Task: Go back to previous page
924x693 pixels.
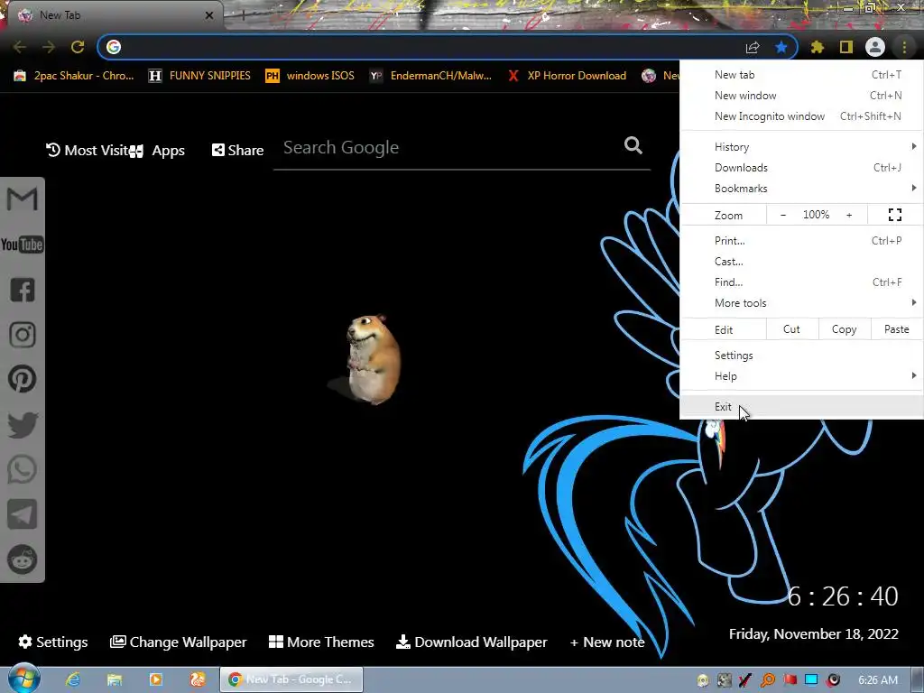Action: 20,47
